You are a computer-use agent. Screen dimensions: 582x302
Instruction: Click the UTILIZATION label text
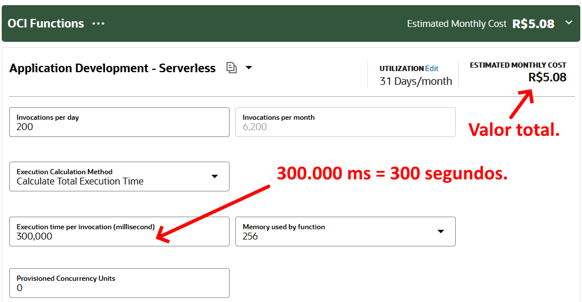(x=401, y=68)
